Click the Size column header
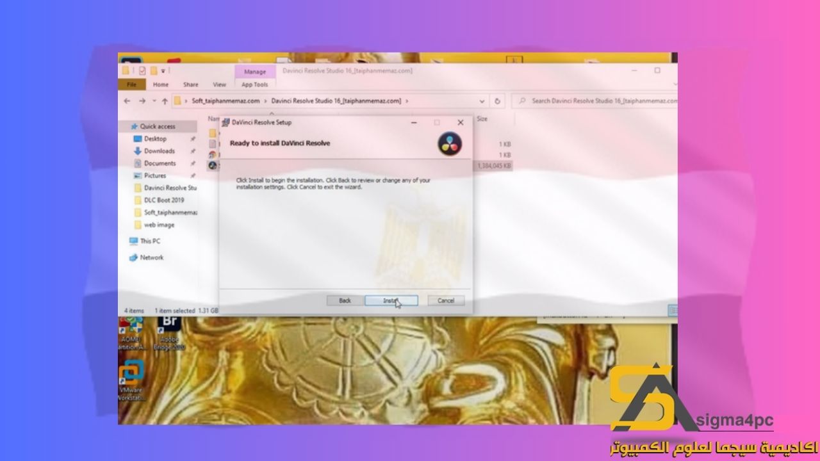 coord(482,119)
